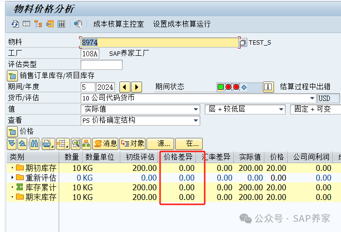Click 实际值 200.00 in 库存累计 row

click(251, 187)
